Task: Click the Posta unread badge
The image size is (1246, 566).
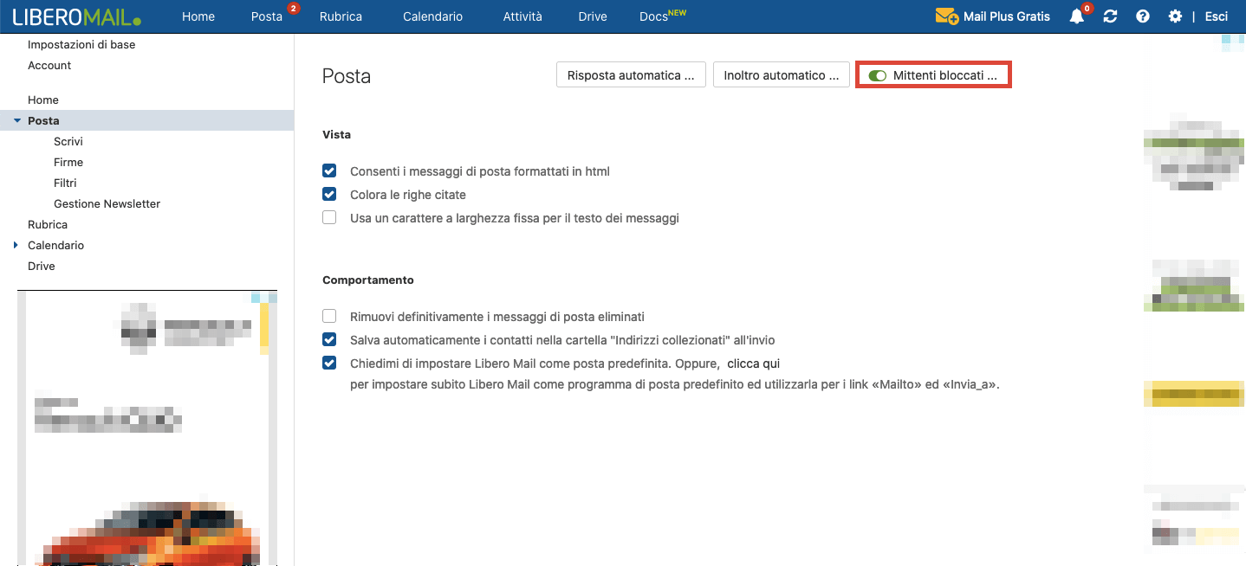Action: pyautogui.click(x=294, y=9)
